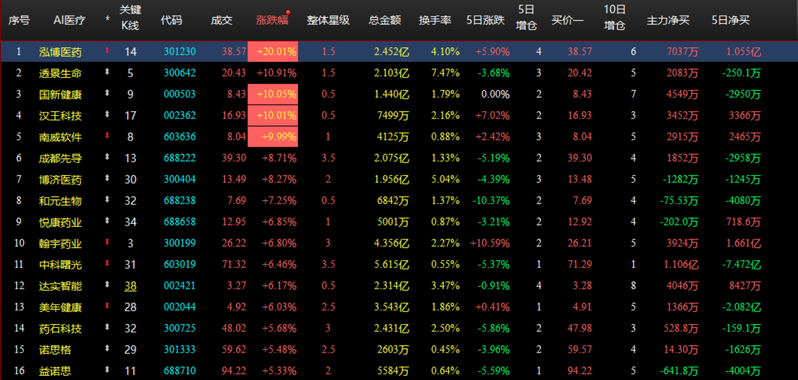Click the marker icon beside 透景生命
Viewport: 798px width, 380px height.
107,72
